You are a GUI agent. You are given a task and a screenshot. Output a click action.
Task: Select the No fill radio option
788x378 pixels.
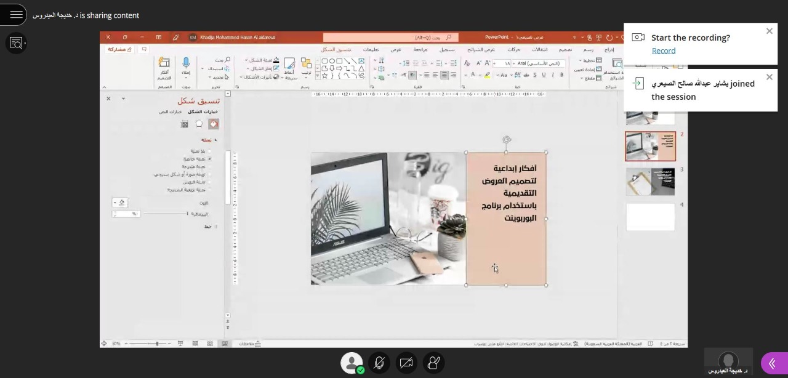[x=209, y=151]
